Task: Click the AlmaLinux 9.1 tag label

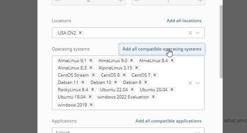Action: (72, 61)
